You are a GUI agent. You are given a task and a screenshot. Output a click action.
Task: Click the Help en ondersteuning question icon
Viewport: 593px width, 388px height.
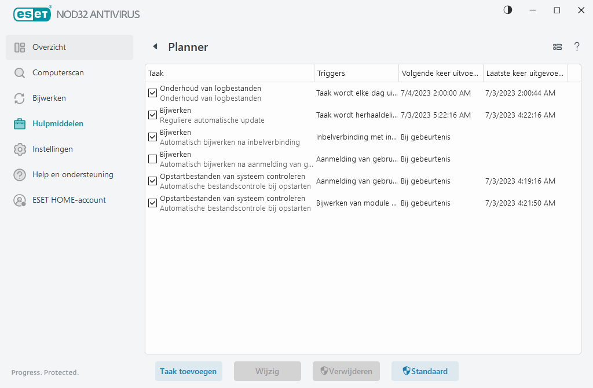(x=20, y=174)
